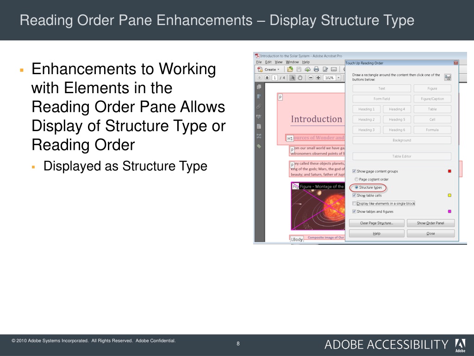The width and height of the screenshot is (474, 356).
Task: Click the reading order icon in dialog
Action: [448, 77]
